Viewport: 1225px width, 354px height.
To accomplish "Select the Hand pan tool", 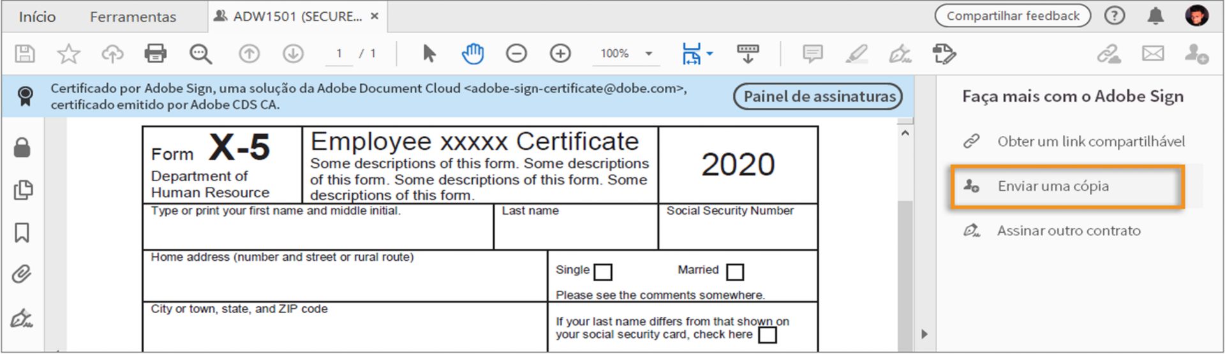I will [x=473, y=54].
